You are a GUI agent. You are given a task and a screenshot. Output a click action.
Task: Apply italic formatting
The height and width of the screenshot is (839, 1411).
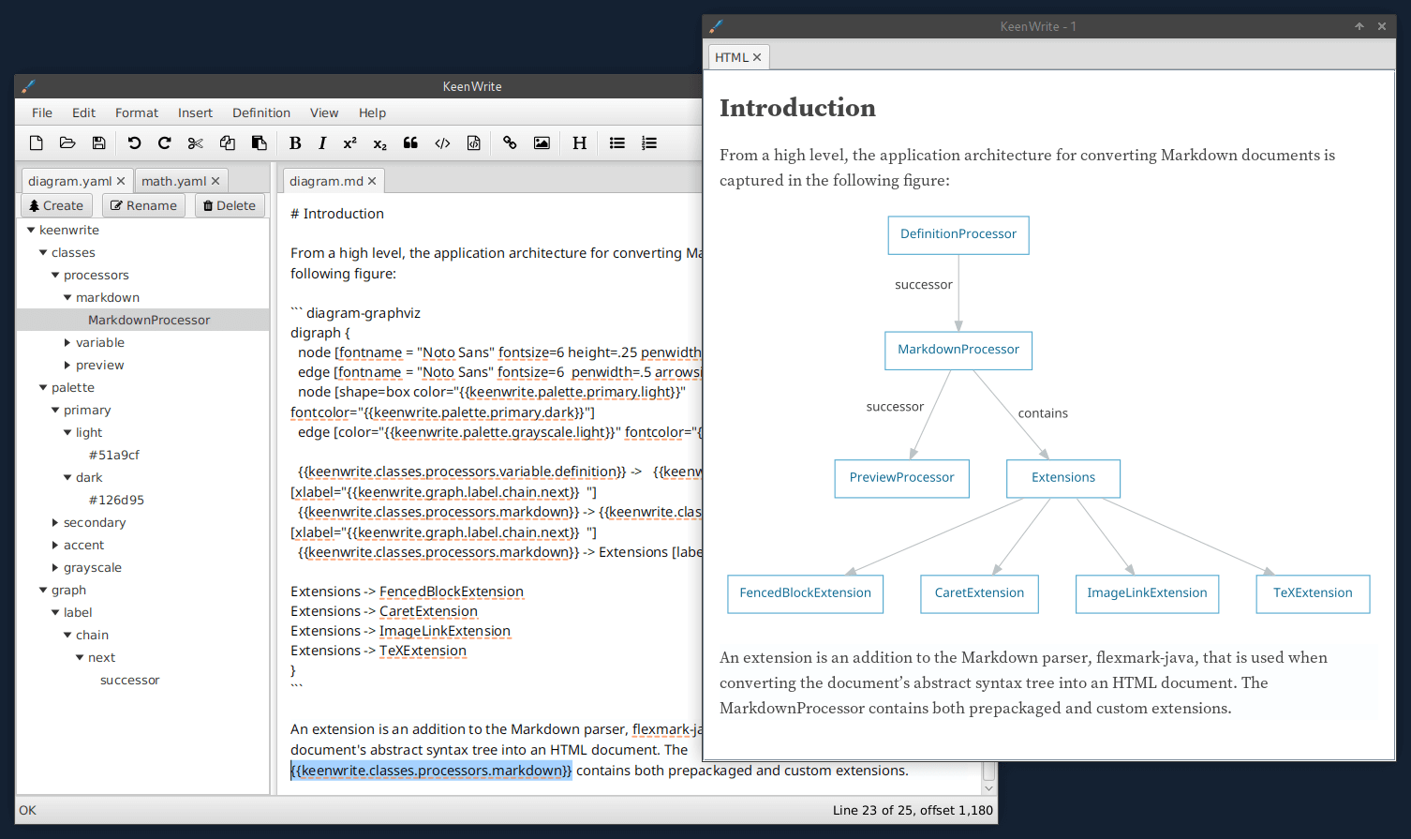coord(322,142)
